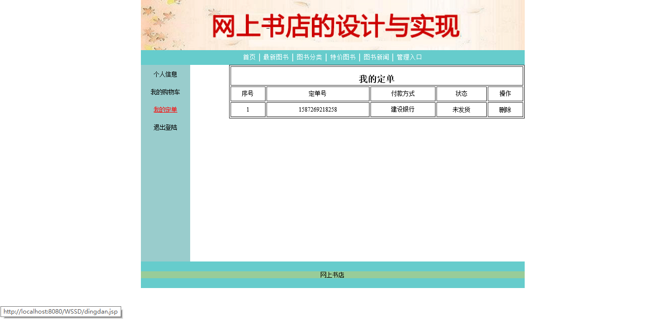Click the 定单号 column header
Viewport: 671px width, 319px height.
point(318,94)
